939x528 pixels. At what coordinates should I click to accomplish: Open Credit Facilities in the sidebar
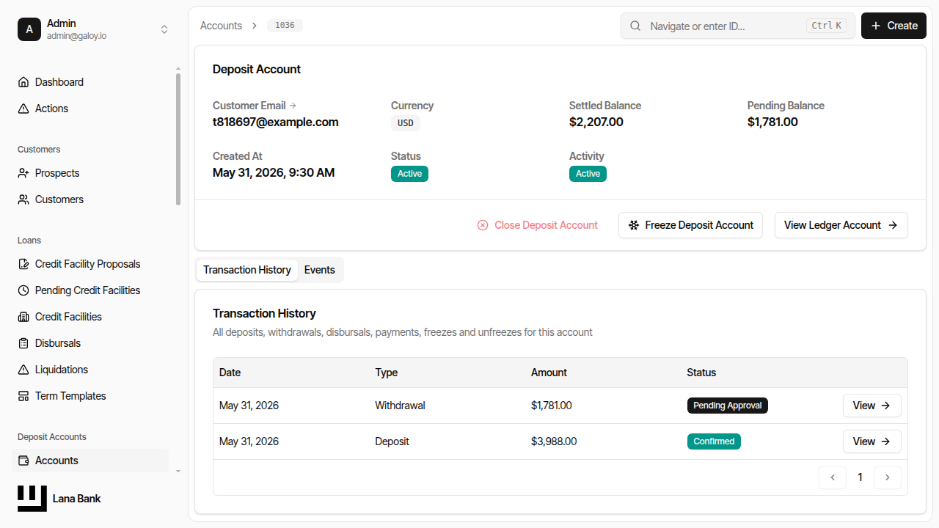[x=91, y=317]
